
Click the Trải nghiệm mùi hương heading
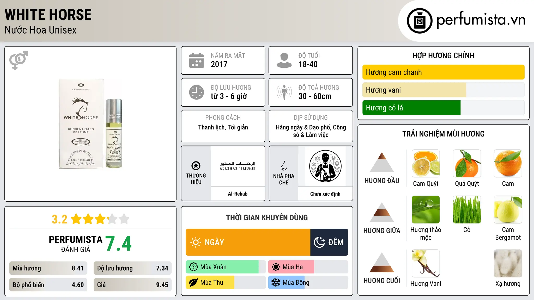pyautogui.click(x=443, y=134)
